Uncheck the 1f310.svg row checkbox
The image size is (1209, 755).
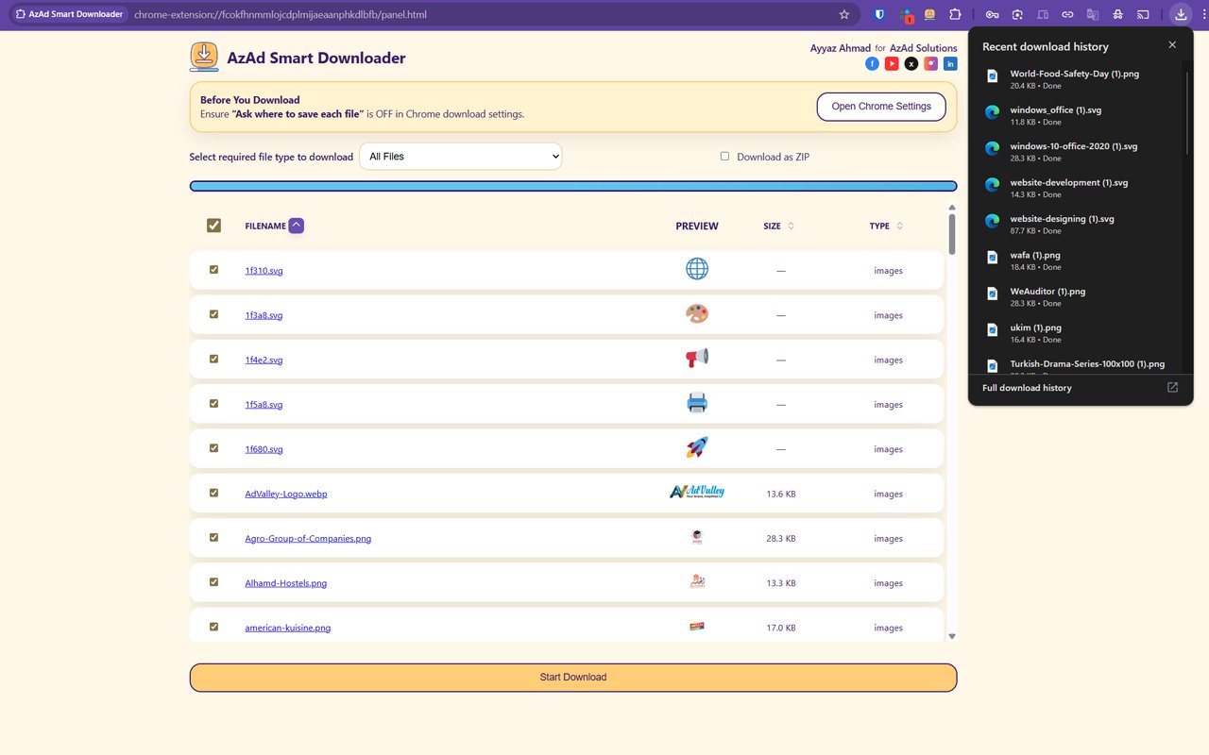click(x=213, y=269)
